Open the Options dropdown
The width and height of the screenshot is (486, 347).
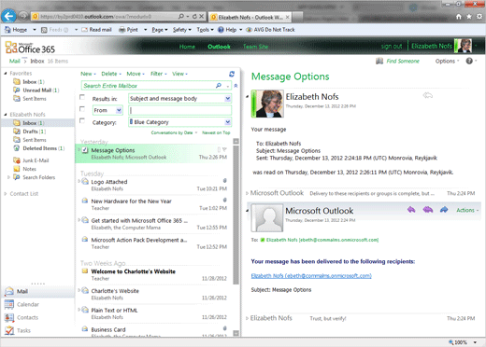(x=447, y=61)
